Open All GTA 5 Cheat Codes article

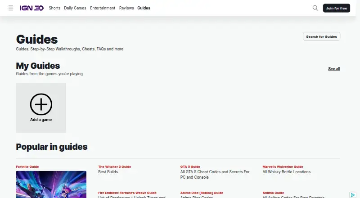(215, 175)
